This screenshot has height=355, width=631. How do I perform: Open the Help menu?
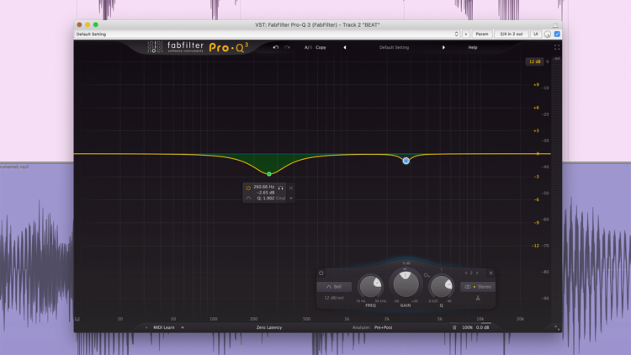tap(473, 47)
